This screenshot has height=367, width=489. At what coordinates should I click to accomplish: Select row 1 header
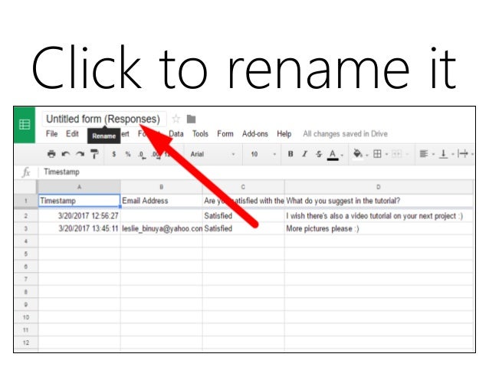[26, 201]
